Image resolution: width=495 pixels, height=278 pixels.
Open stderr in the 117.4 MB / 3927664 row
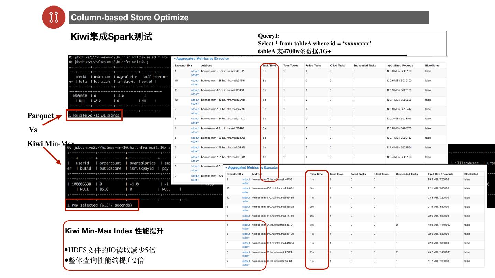(195, 151)
